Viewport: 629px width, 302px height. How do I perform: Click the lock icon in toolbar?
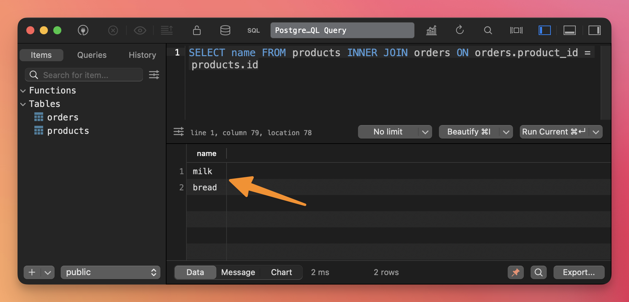click(x=197, y=30)
